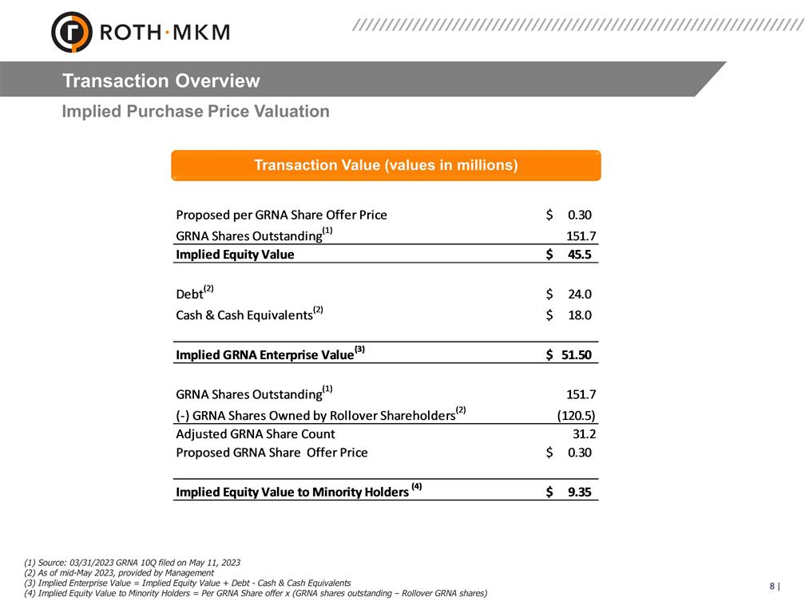This screenshot has height=613, width=805.
Task: Click the orange Transaction Value banner
Action: click(386, 165)
